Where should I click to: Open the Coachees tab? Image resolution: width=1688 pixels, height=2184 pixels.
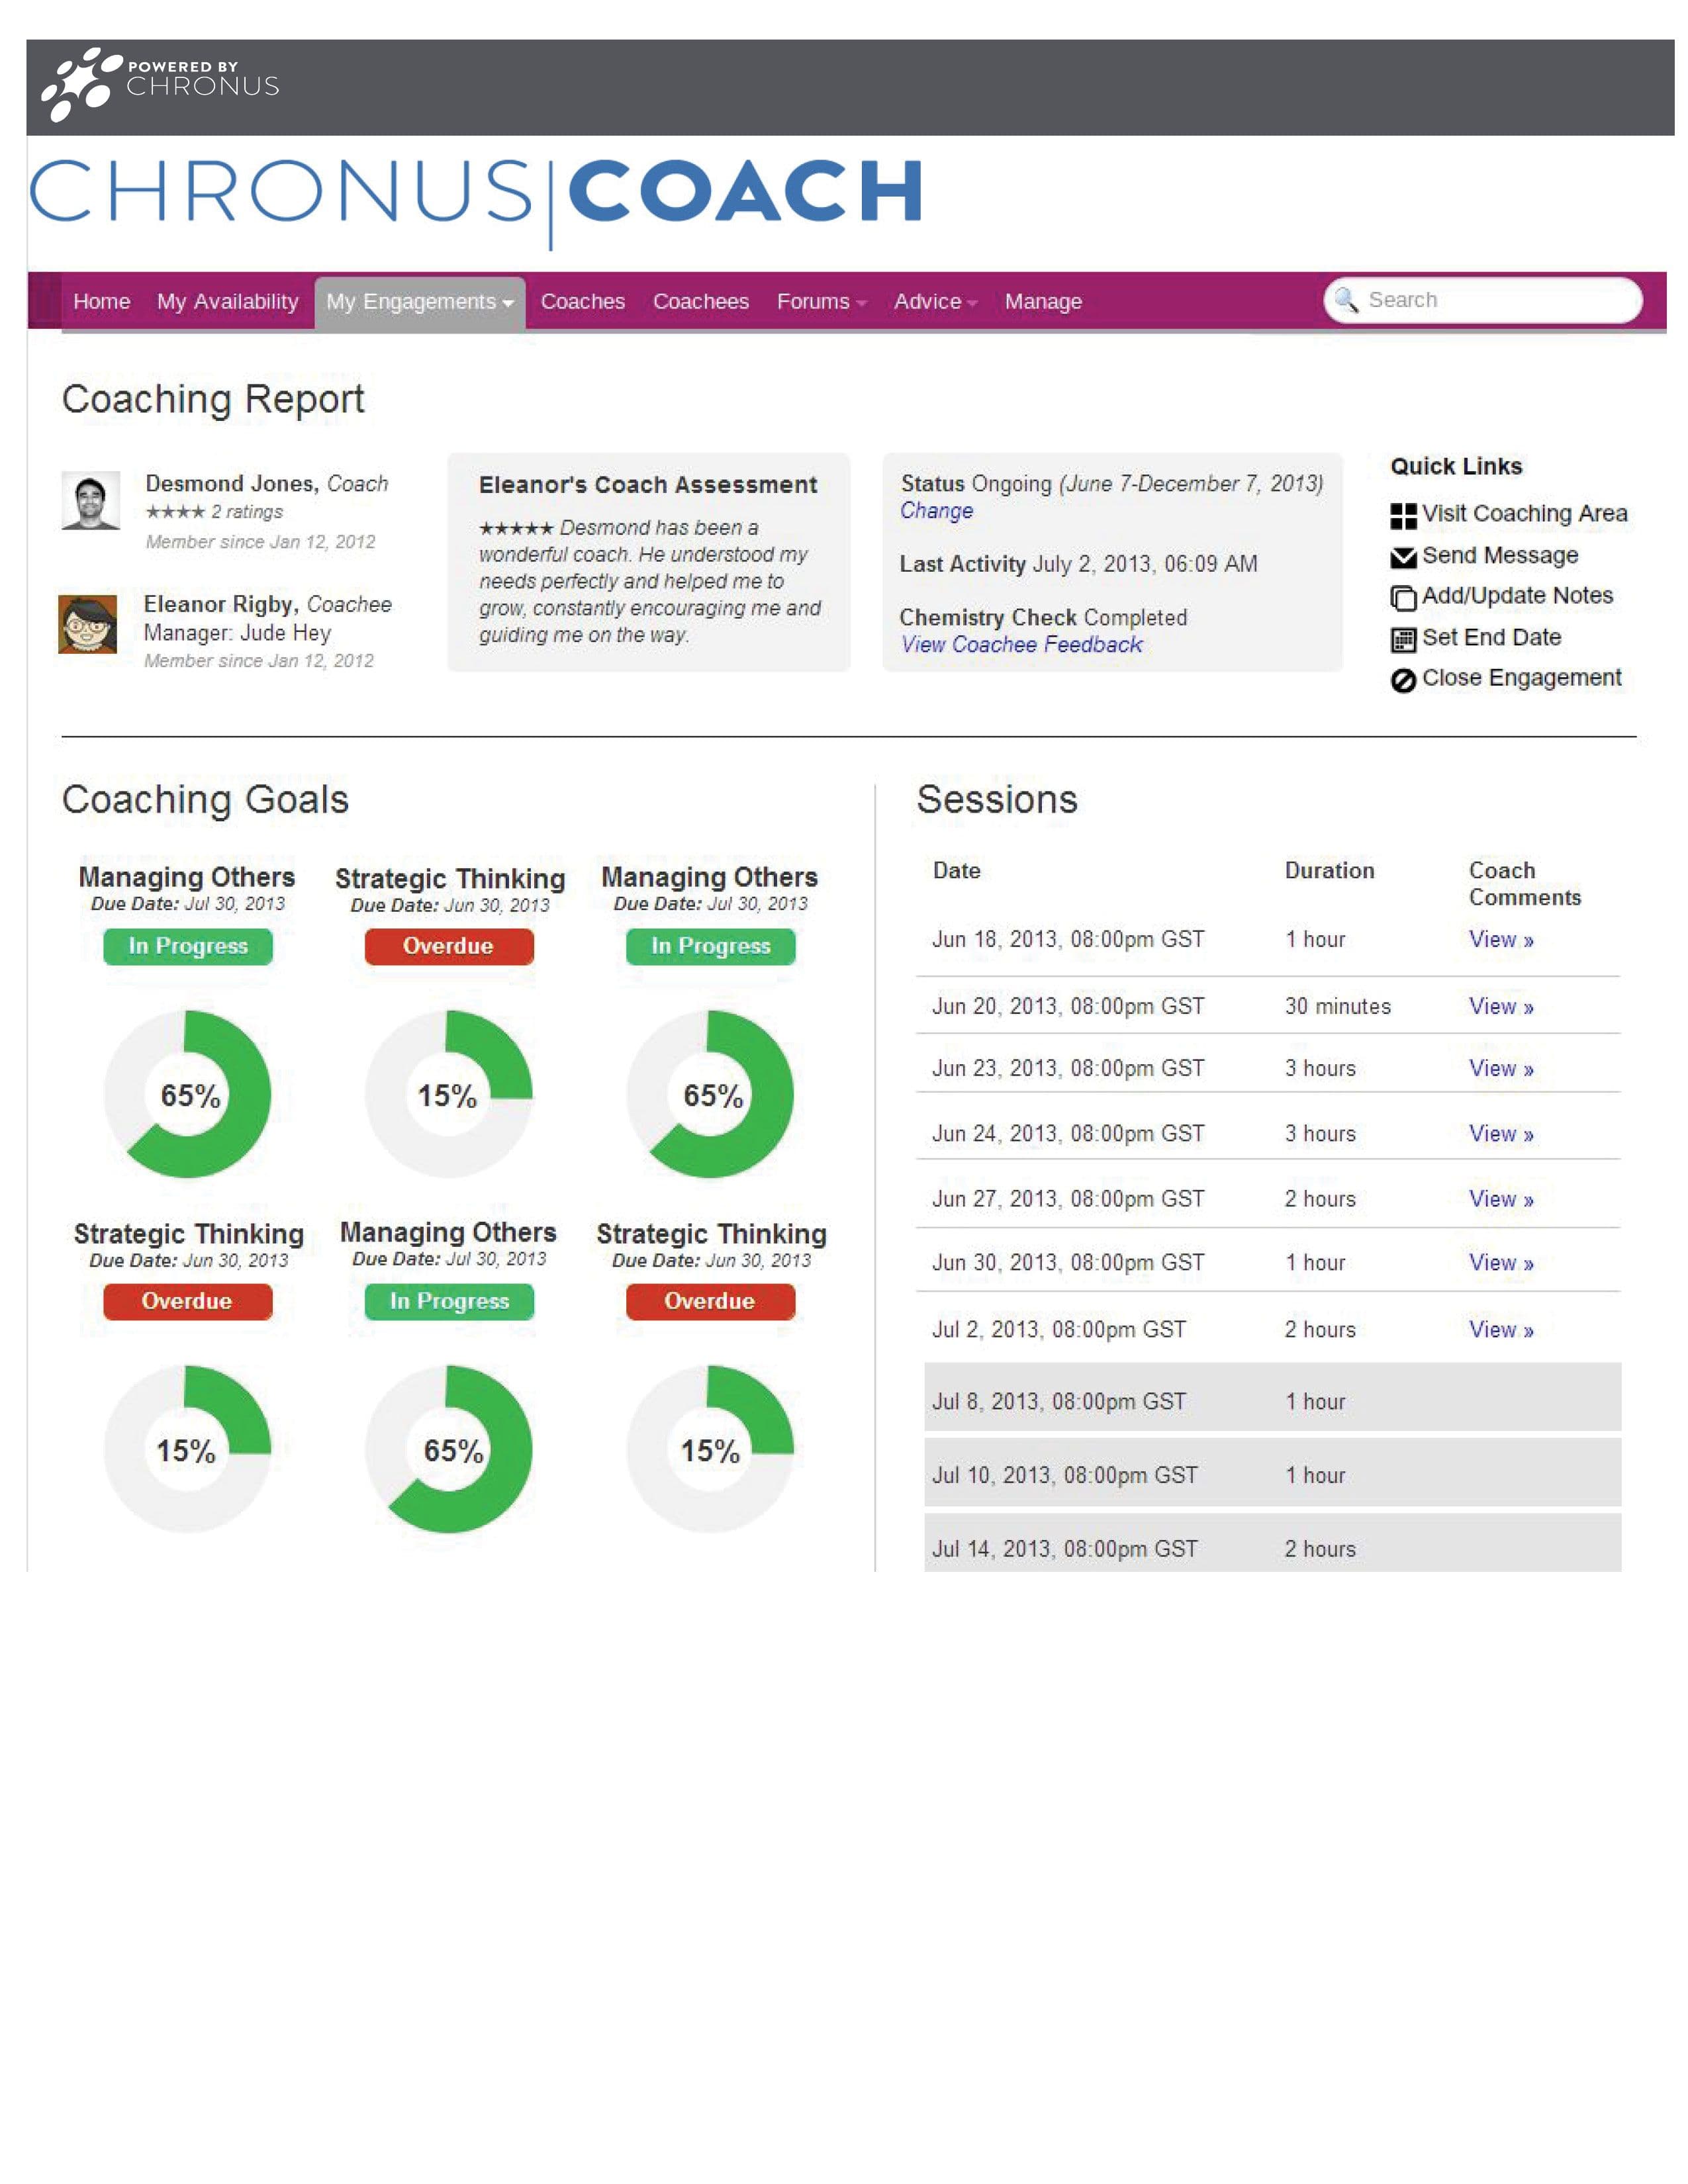[700, 301]
